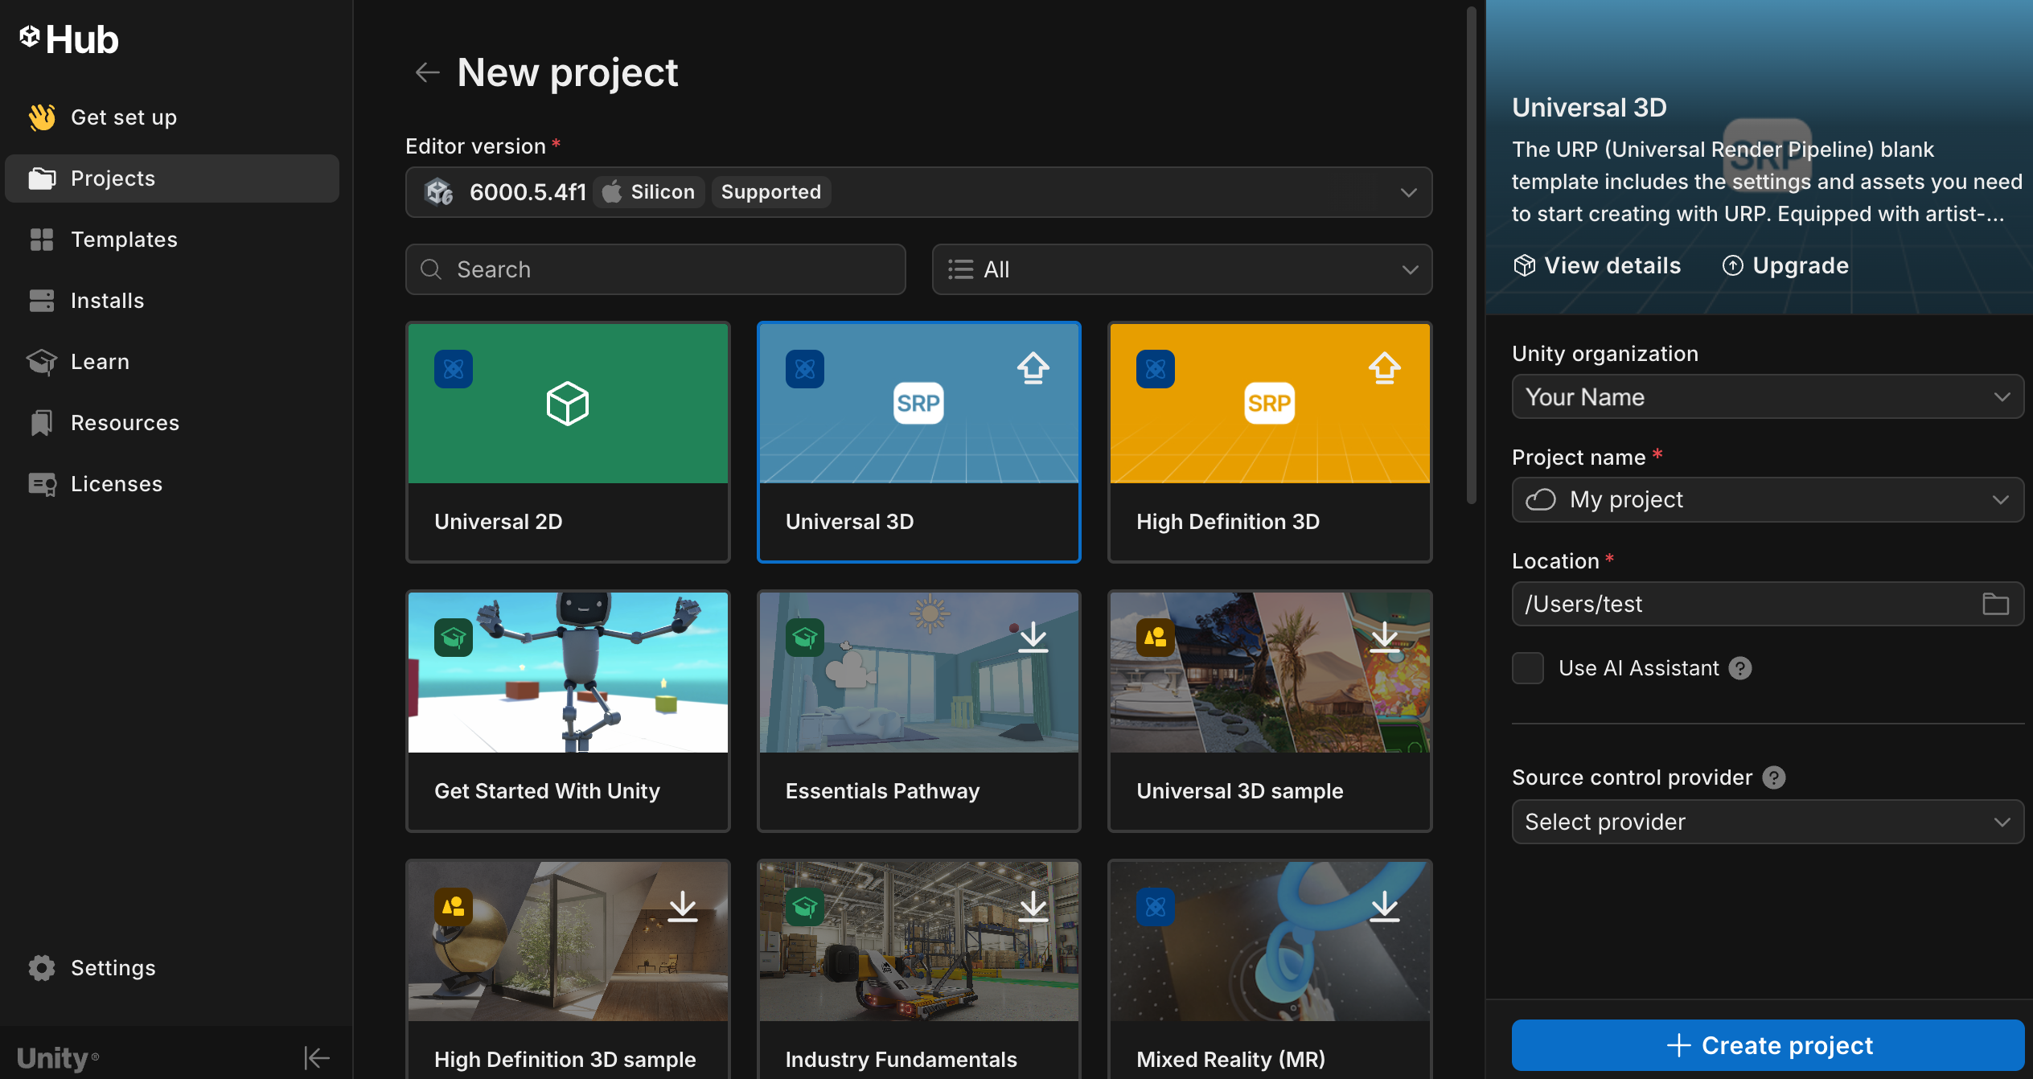Open the All templates filter dropdown
Screen dimensions: 2033x1079
(1181, 269)
